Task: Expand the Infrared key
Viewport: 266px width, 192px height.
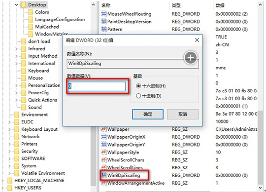Action: pyautogui.click(x=16, y=49)
